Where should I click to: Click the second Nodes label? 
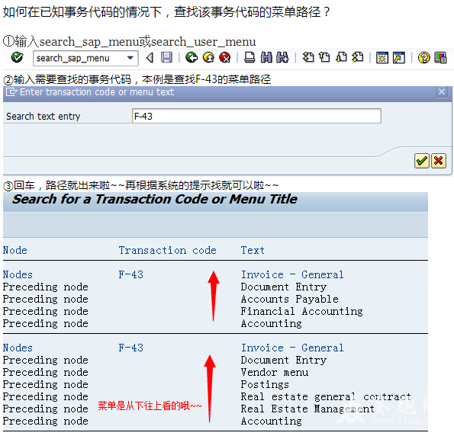18,348
